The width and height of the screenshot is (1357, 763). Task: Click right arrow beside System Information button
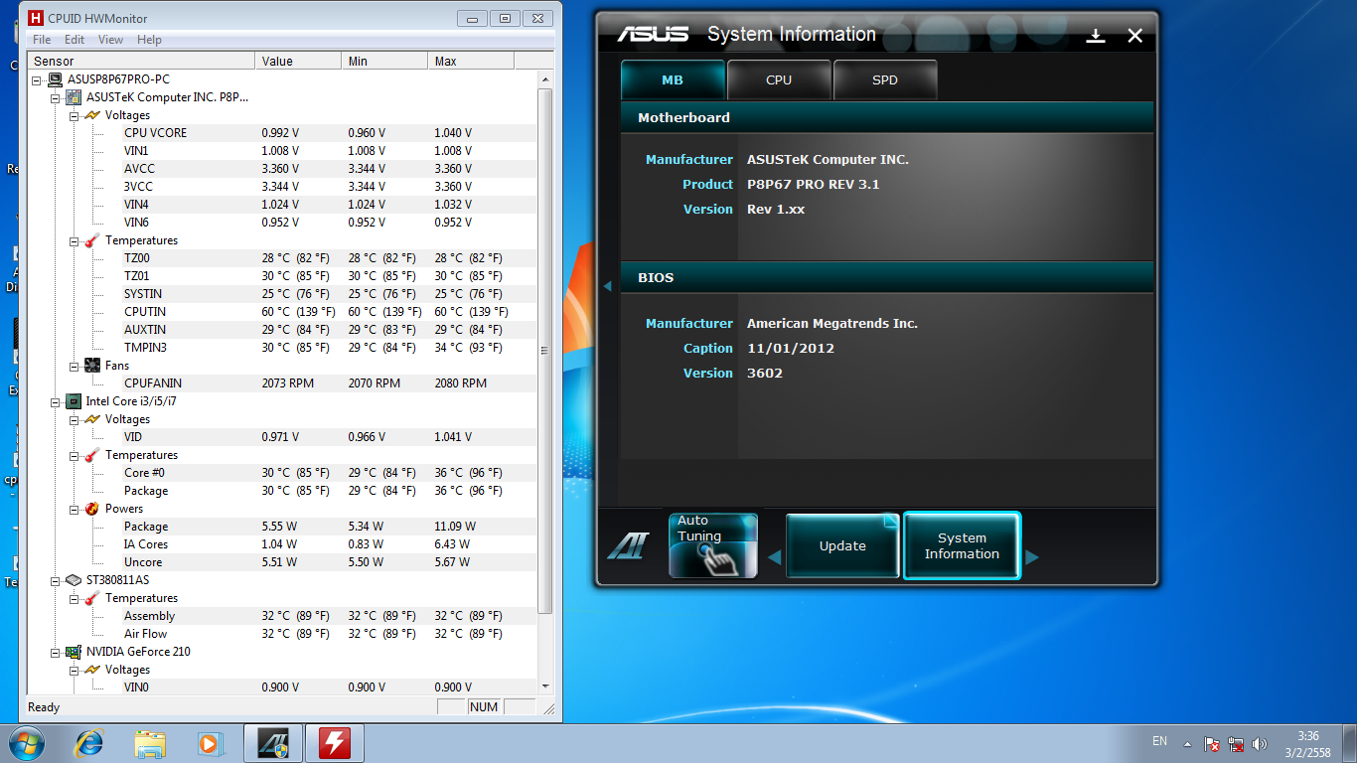pyautogui.click(x=1031, y=557)
